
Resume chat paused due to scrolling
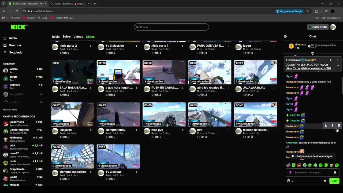point(312,156)
